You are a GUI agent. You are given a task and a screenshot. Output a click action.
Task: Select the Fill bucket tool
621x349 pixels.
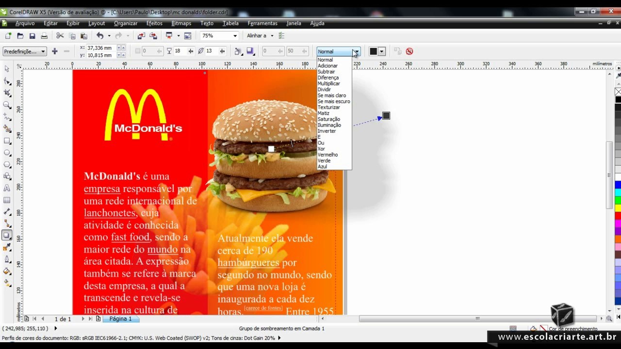(7, 271)
